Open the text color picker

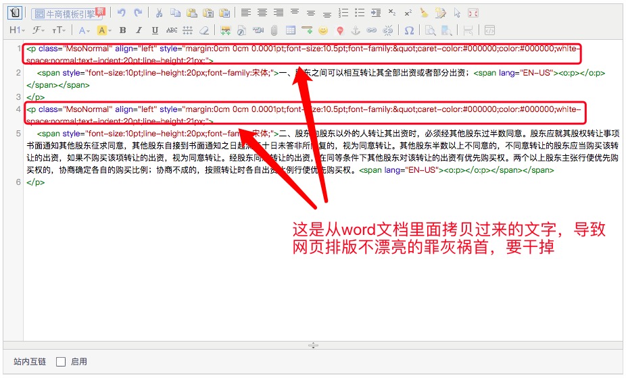tap(84, 30)
